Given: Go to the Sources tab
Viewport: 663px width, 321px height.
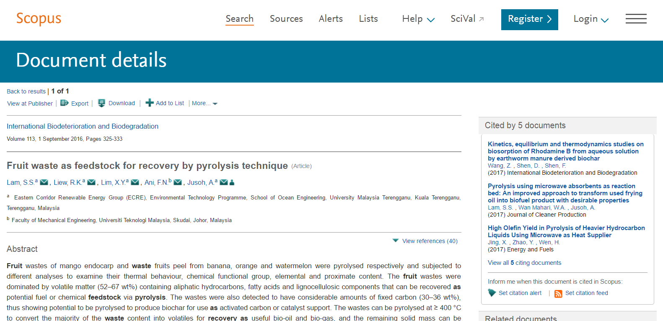Looking at the screenshot, I should [x=286, y=19].
